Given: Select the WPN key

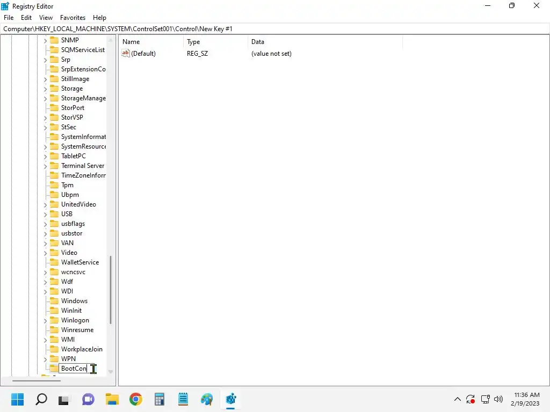Looking at the screenshot, I should coord(68,359).
